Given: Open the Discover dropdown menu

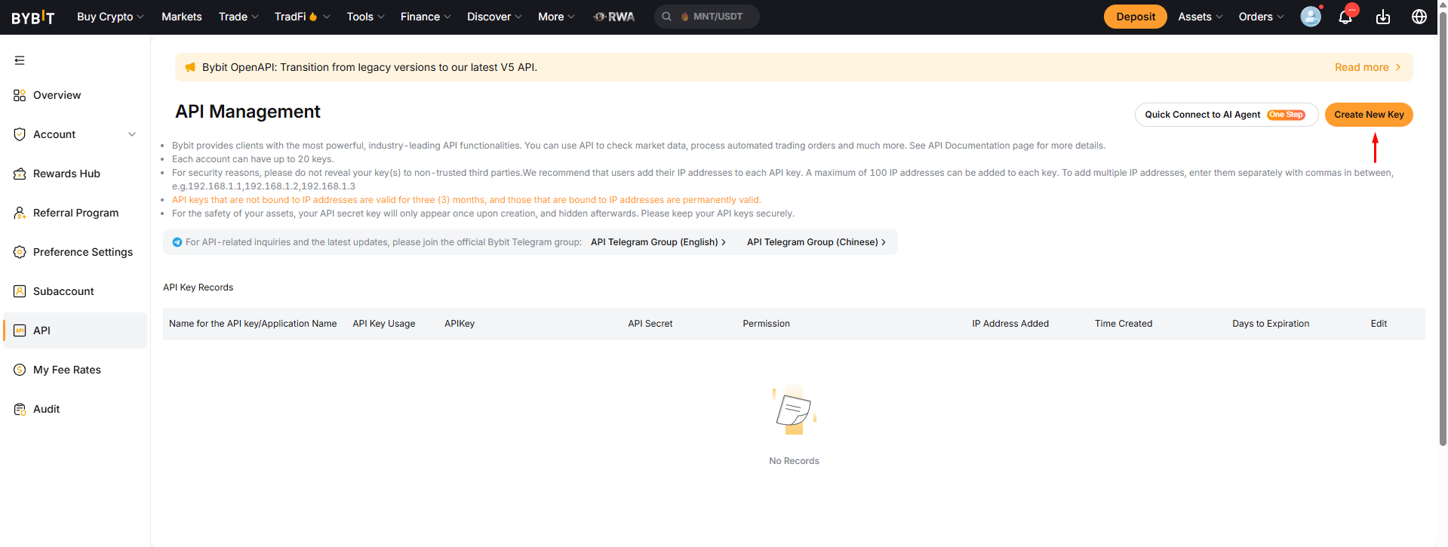Looking at the screenshot, I should (494, 17).
